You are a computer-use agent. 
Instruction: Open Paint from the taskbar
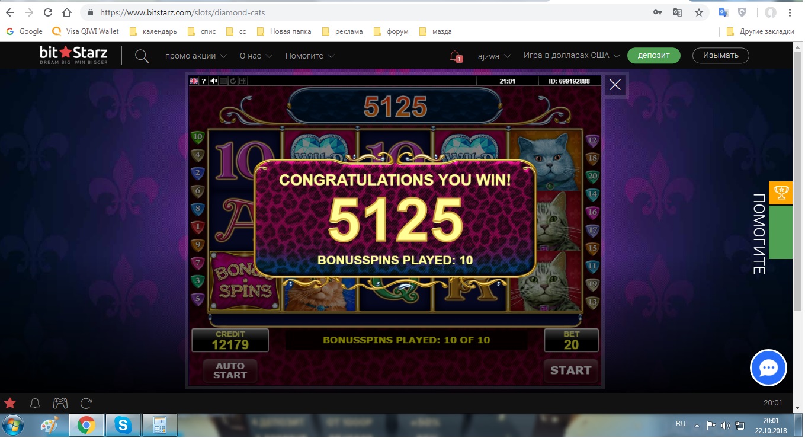click(x=50, y=425)
